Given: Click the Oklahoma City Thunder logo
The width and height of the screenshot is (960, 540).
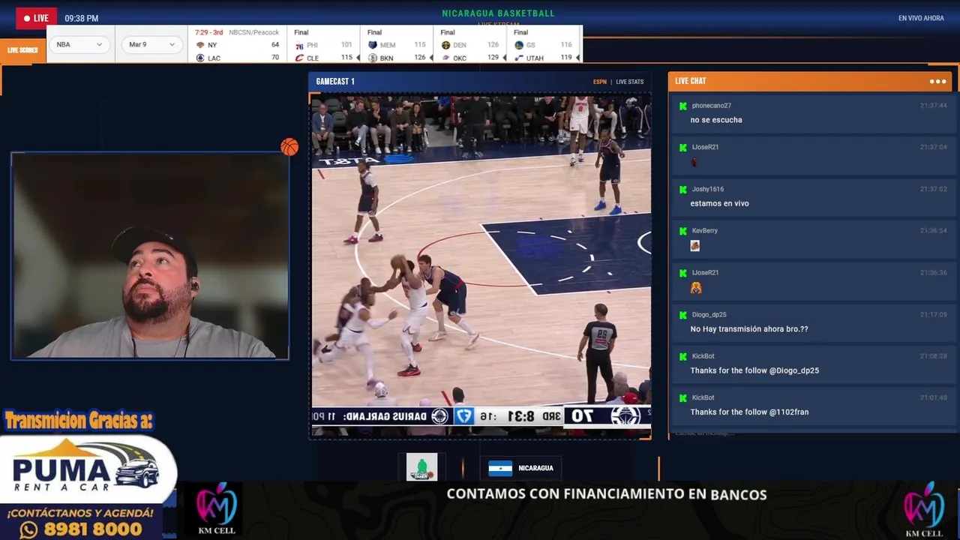Looking at the screenshot, I should point(445,58).
